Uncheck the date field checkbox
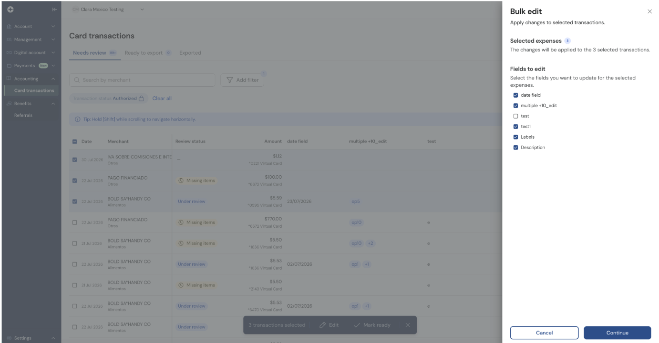 click(x=515, y=95)
